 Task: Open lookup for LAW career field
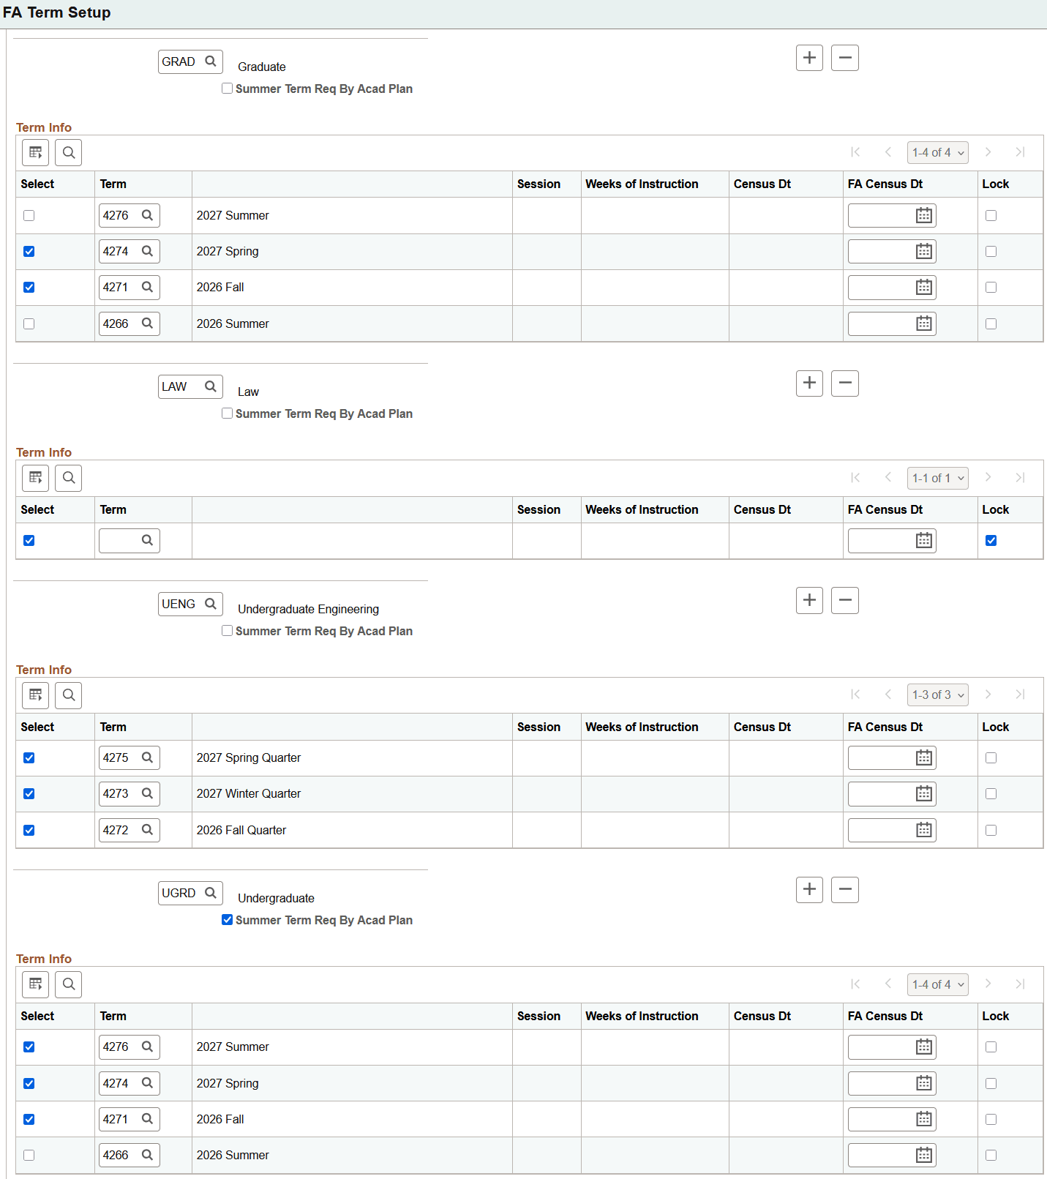pos(211,386)
